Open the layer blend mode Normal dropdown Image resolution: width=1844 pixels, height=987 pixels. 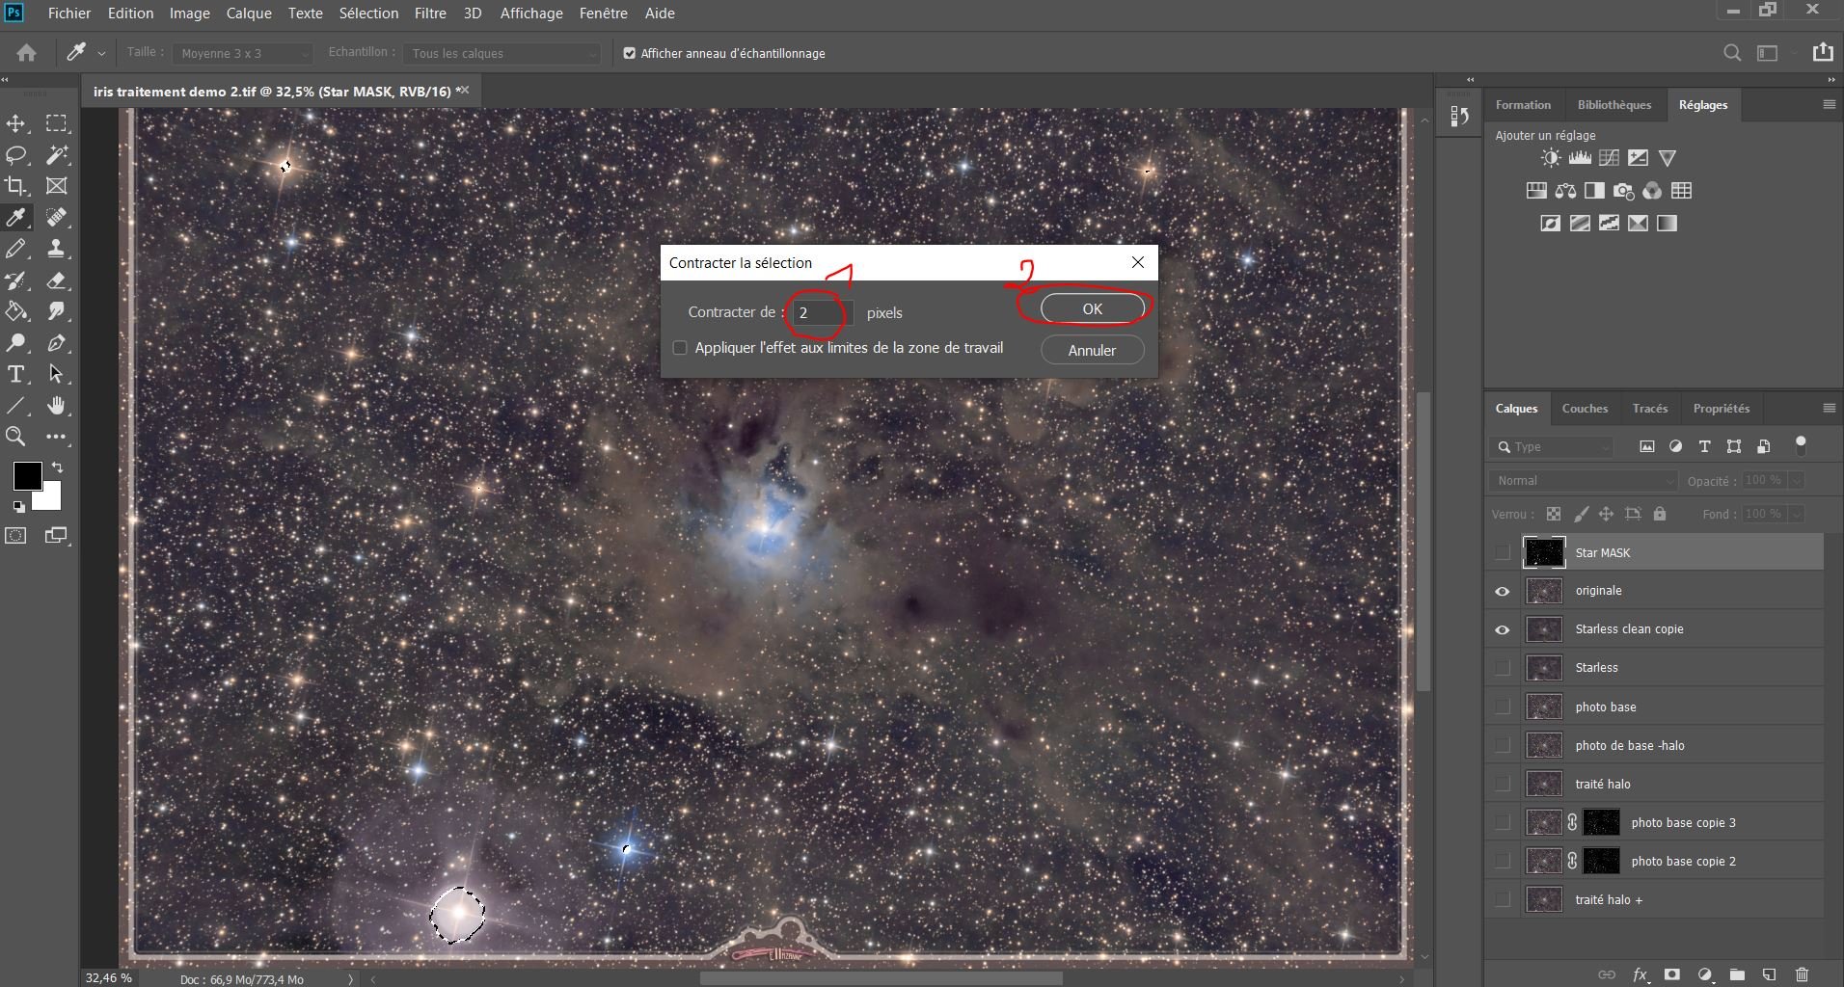[x=1584, y=480]
